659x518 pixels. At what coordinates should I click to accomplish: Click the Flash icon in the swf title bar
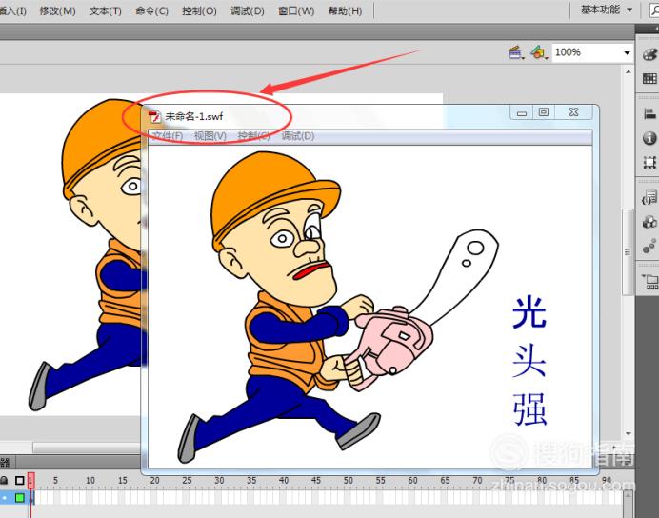155,117
